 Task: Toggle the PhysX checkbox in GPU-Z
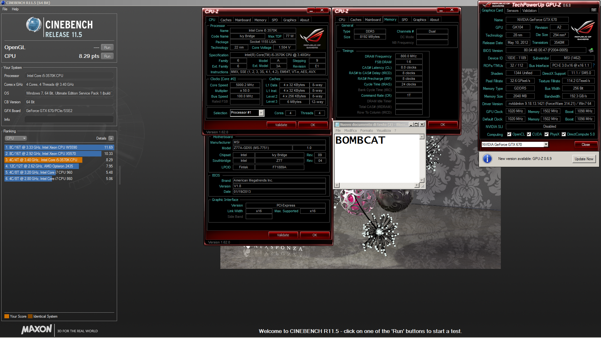[x=547, y=134]
